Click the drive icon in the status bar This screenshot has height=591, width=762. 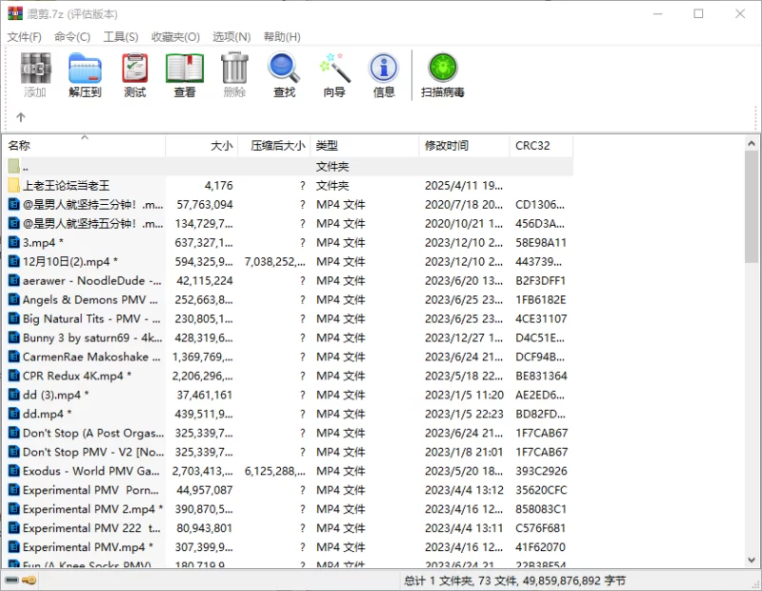coord(11,581)
